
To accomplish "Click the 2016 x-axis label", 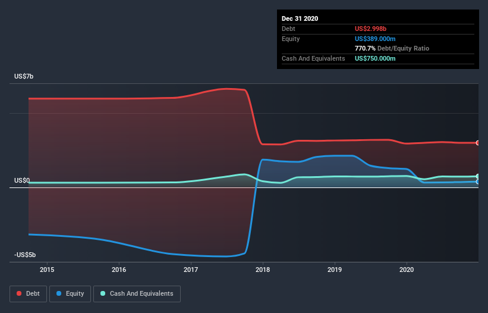I will pos(119,270).
